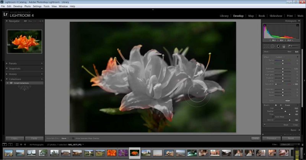Viewport: 306px width, 160px height.
Task: Click the plus icon beside Presets
Action: [42, 63]
